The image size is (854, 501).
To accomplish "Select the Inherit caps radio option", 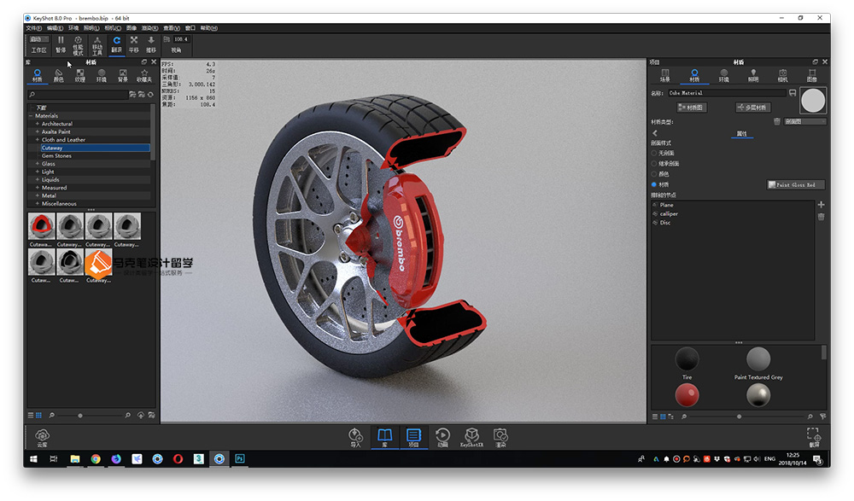I will [654, 163].
